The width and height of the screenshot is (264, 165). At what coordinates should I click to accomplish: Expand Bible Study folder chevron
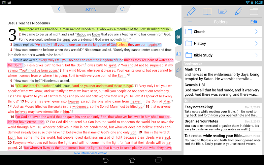[x=256, y=55]
